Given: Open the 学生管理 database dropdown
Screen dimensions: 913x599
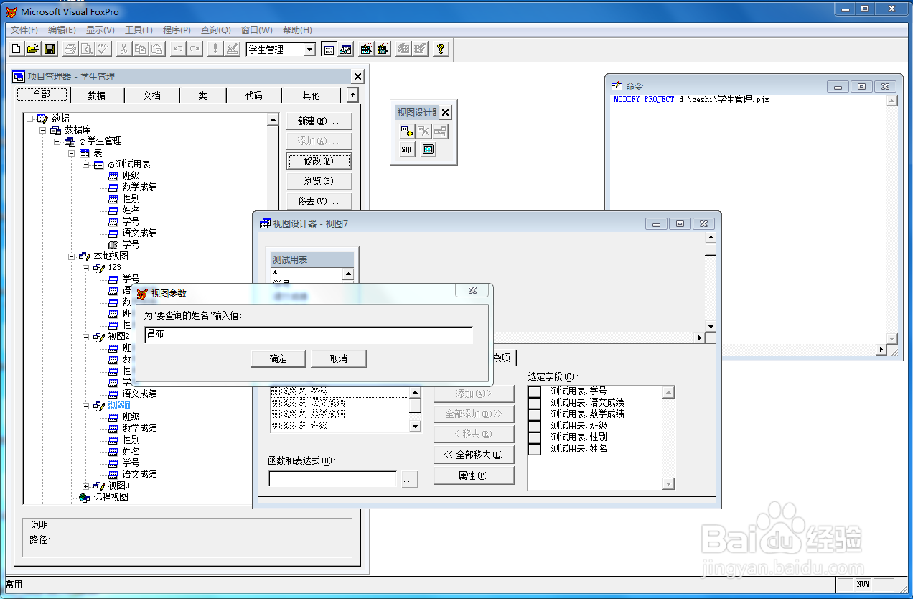Looking at the screenshot, I should coord(309,50).
